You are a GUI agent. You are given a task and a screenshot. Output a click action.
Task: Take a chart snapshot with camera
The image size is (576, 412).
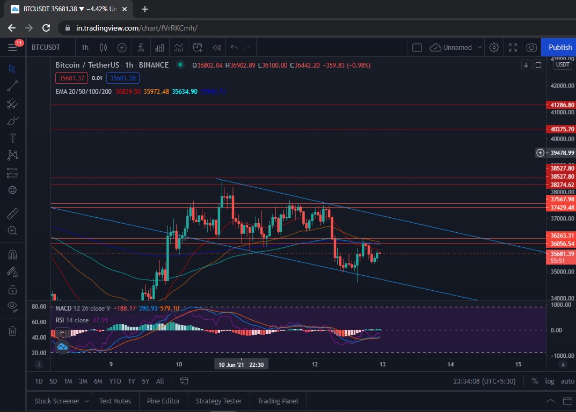pyautogui.click(x=531, y=47)
